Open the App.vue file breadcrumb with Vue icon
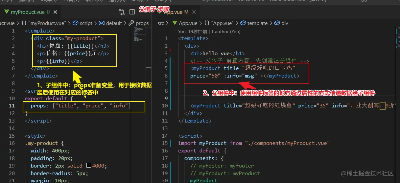The height and width of the screenshot is (183, 400). pos(185,23)
